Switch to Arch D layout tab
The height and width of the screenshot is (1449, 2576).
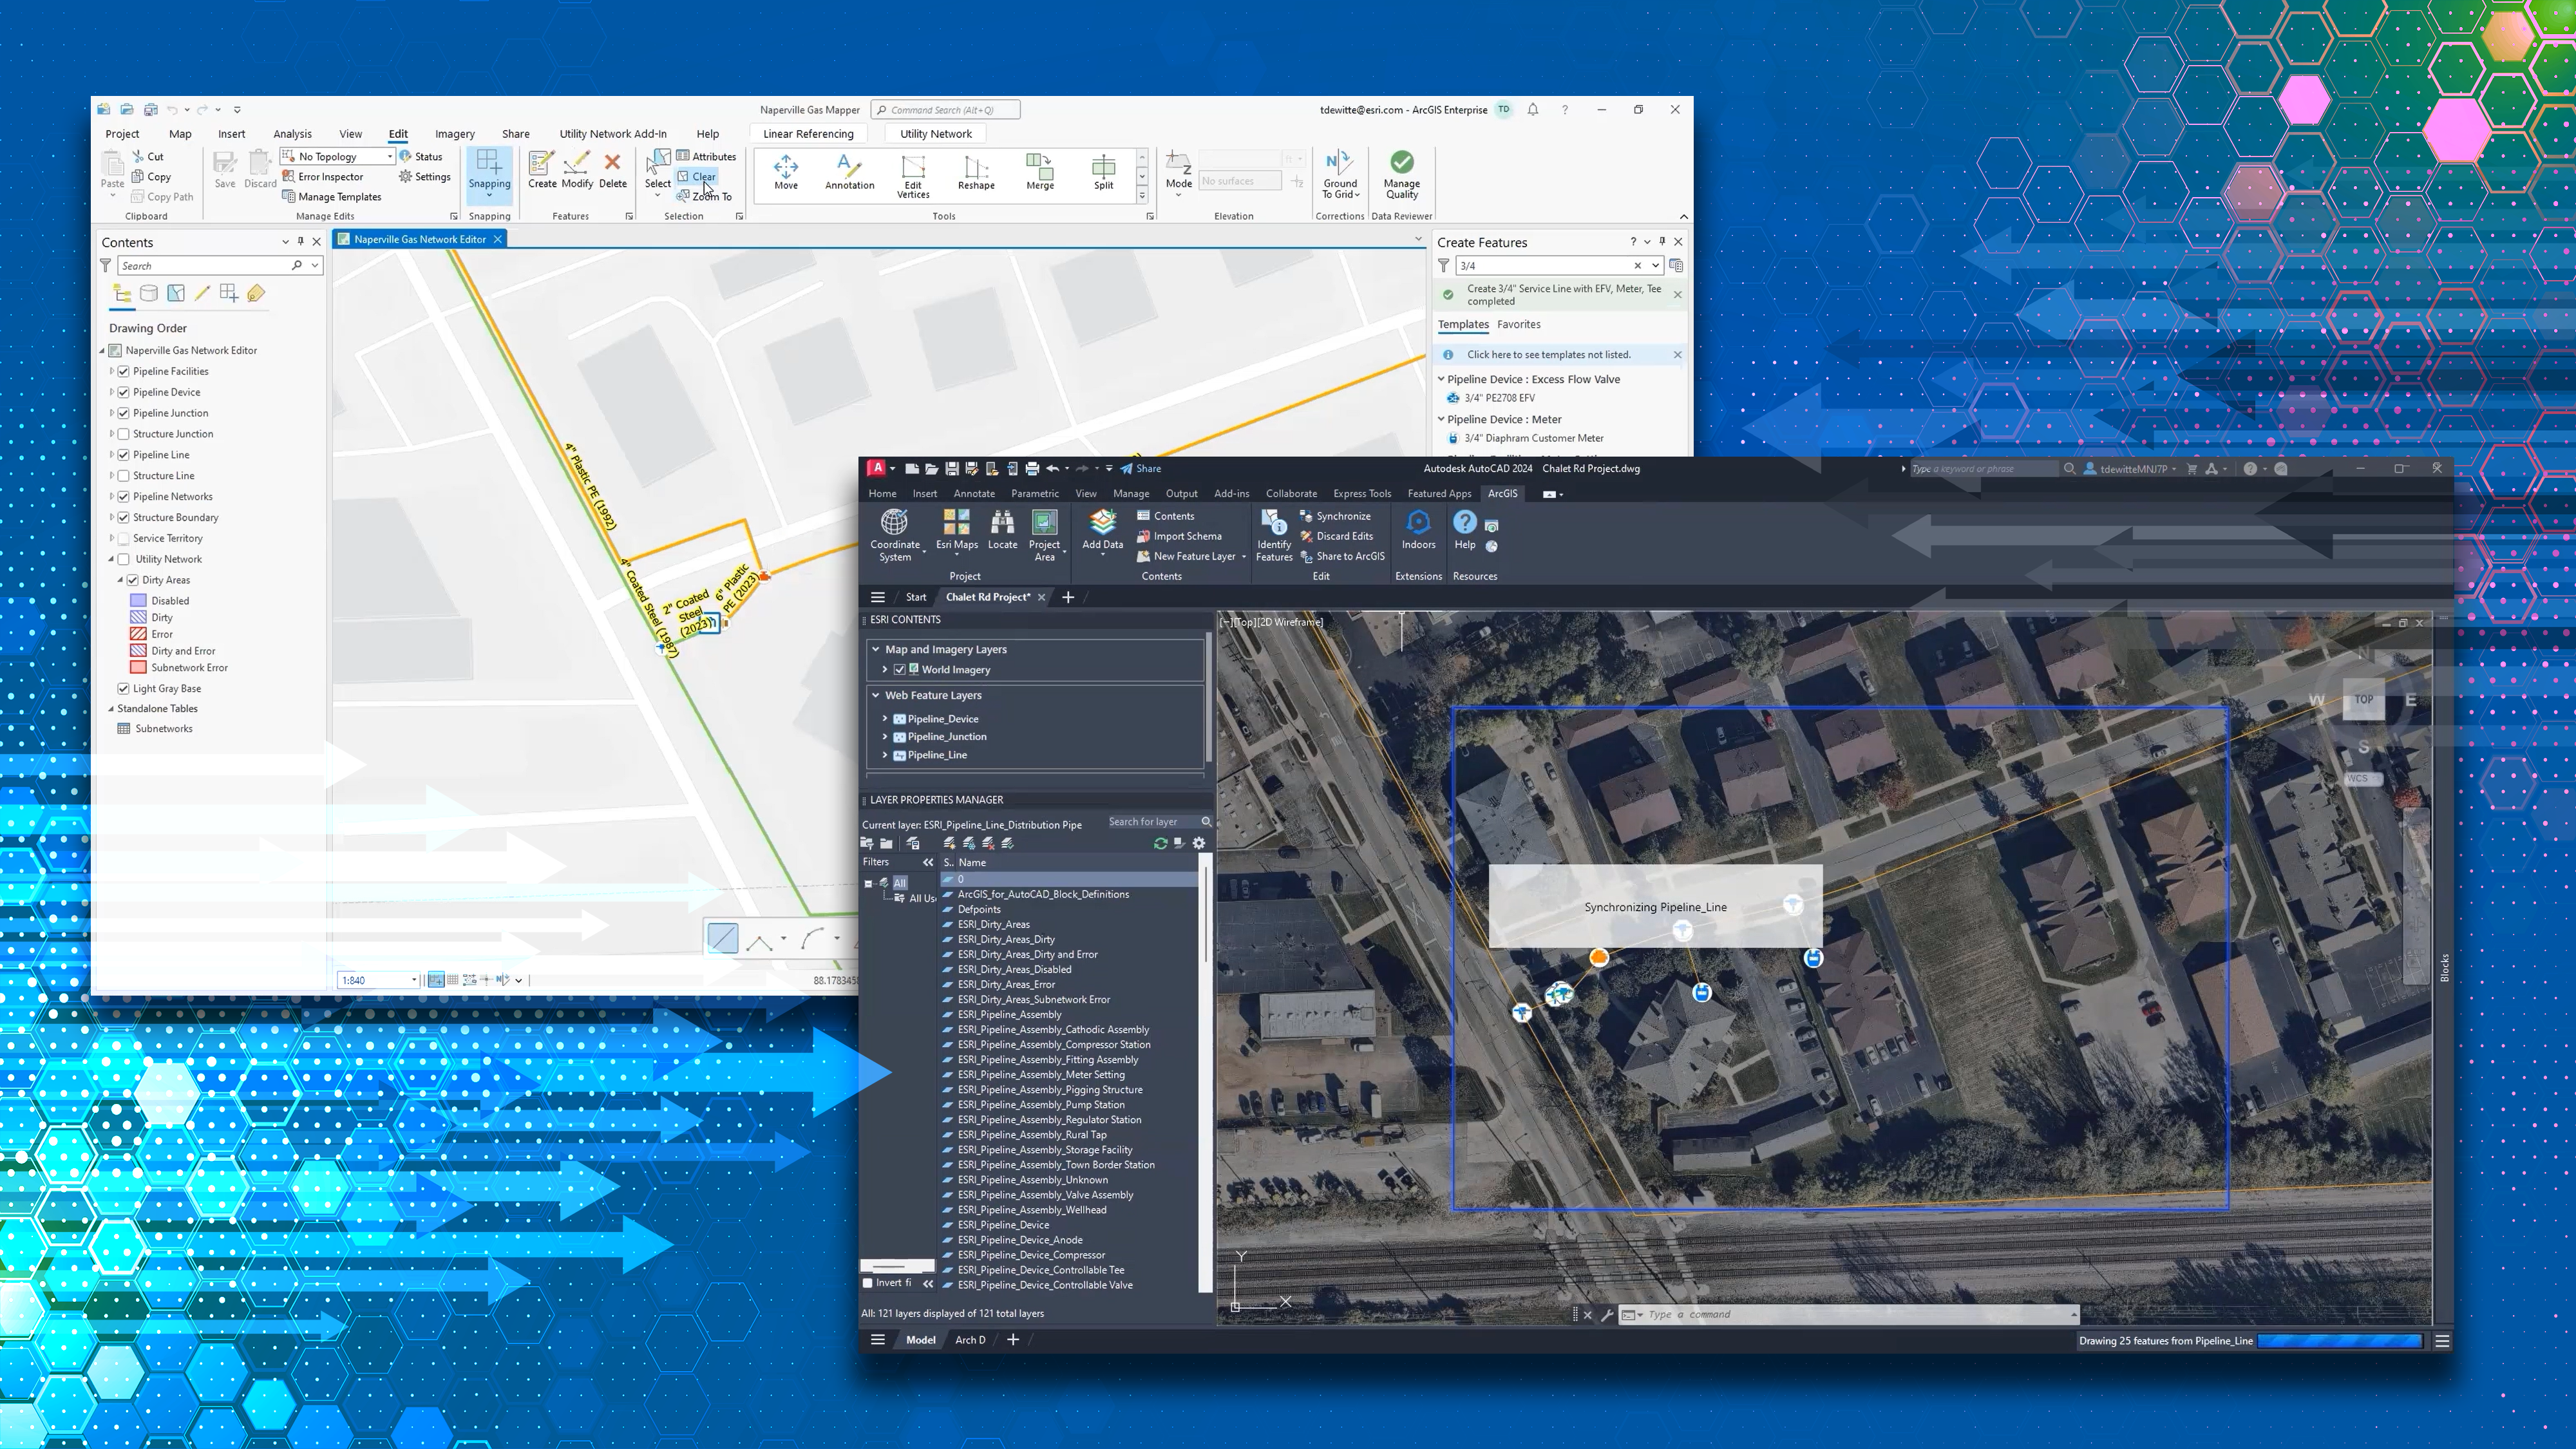pos(970,1340)
